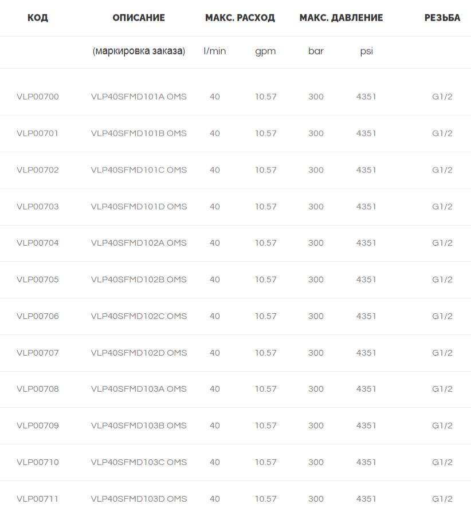The image size is (471, 516).
Task: Click the КОД column header
Action: click(37, 18)
